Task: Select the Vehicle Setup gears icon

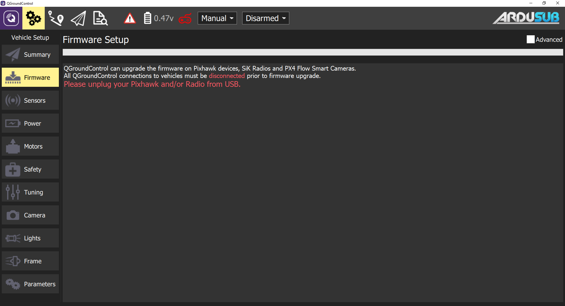Action: point(34,18)
